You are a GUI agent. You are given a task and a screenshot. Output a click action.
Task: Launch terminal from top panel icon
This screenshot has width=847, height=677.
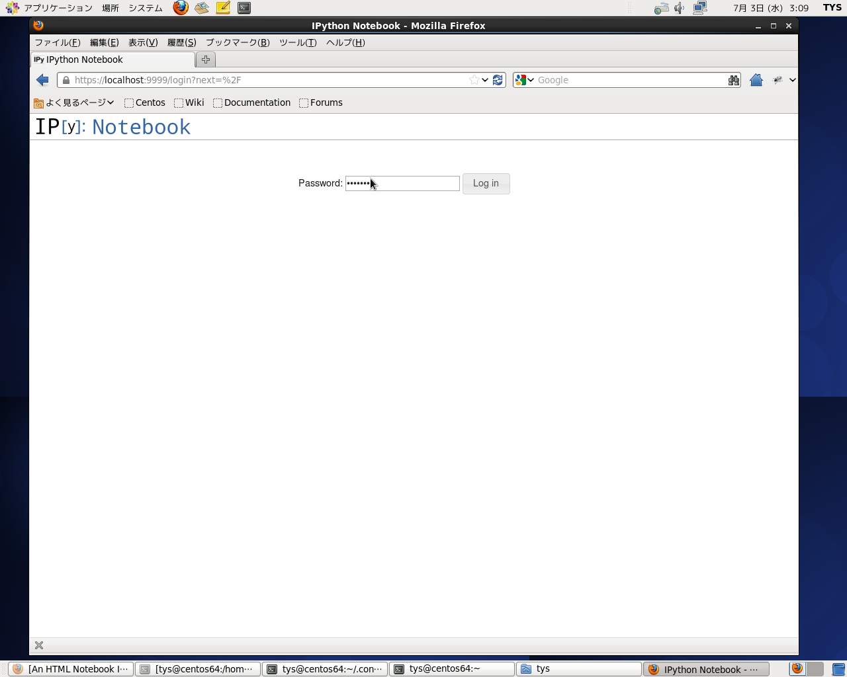click(244, 8)
